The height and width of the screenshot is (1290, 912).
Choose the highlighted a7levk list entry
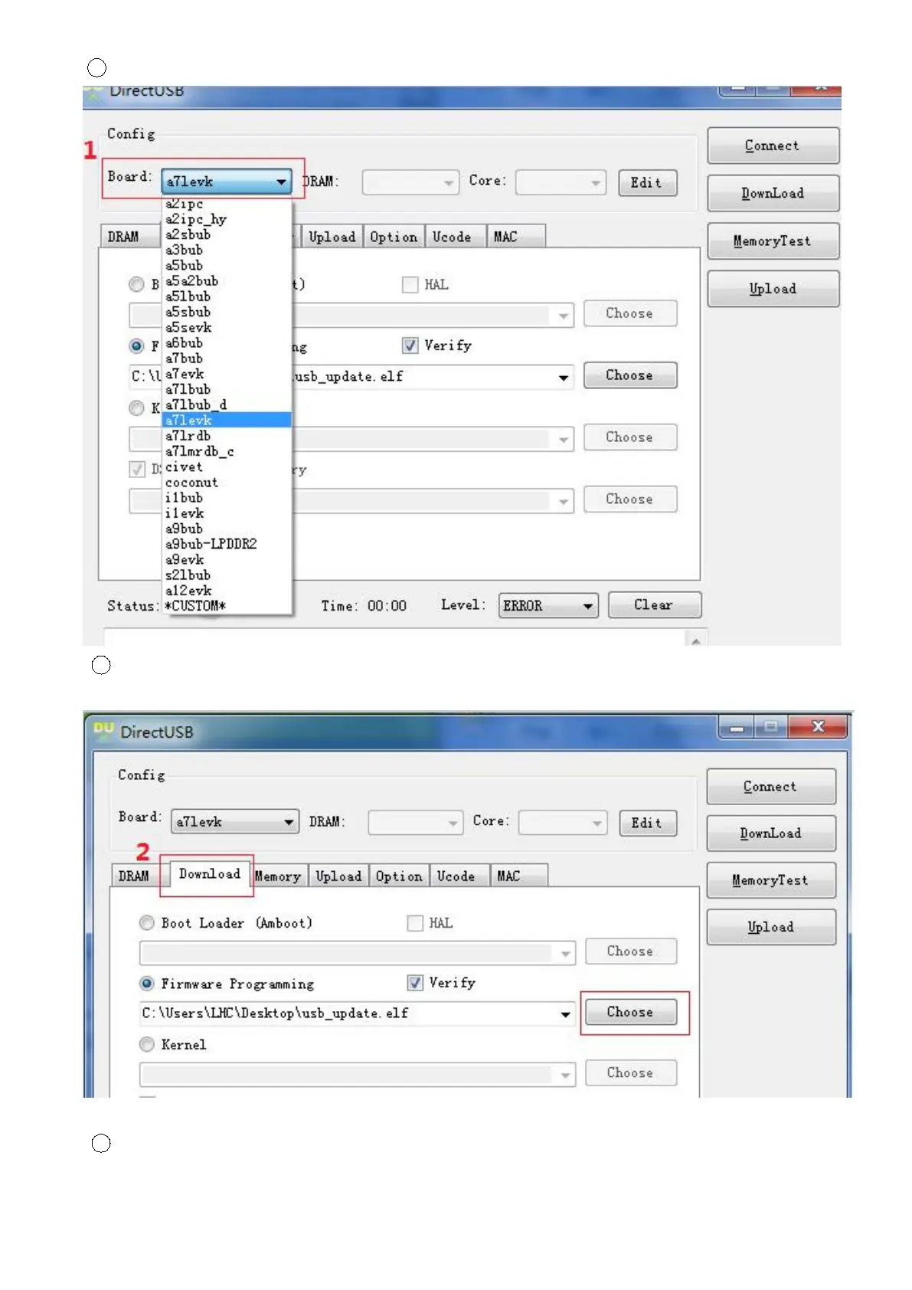point(227,420)
